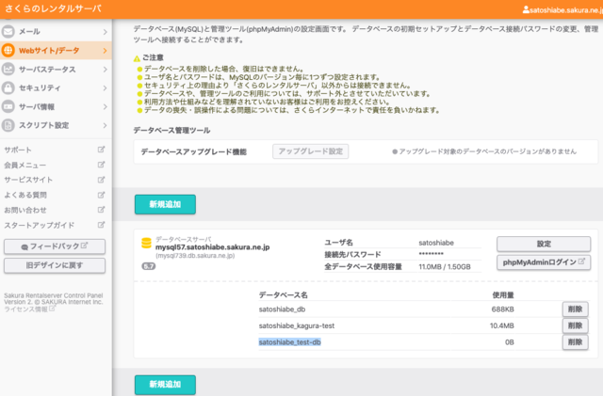
Task: Open the セキュリティ sidebar menu
Action: (56, 88)
